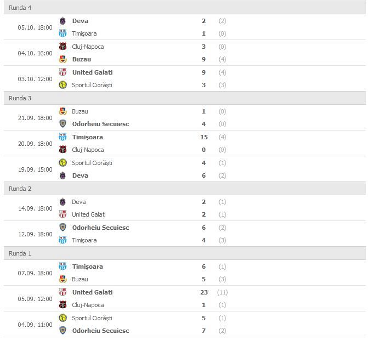The image size is (368, 340).
Task: Open the Runda 4 section header
Action: click(x=20, y=8)
